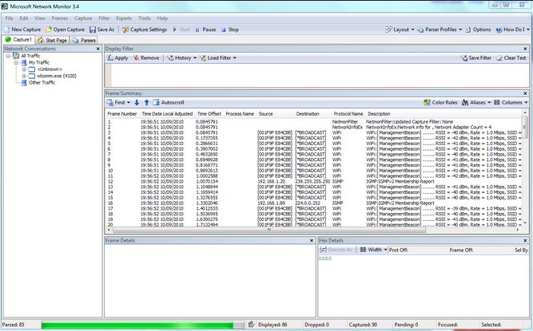Open the Filter menu
The width and height of the screenshot is (533, 331).
tap(104, 18)
